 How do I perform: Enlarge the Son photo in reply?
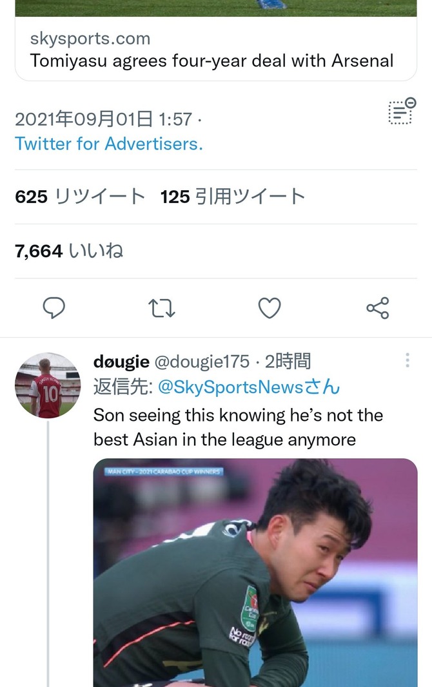[x=255, y=573]
